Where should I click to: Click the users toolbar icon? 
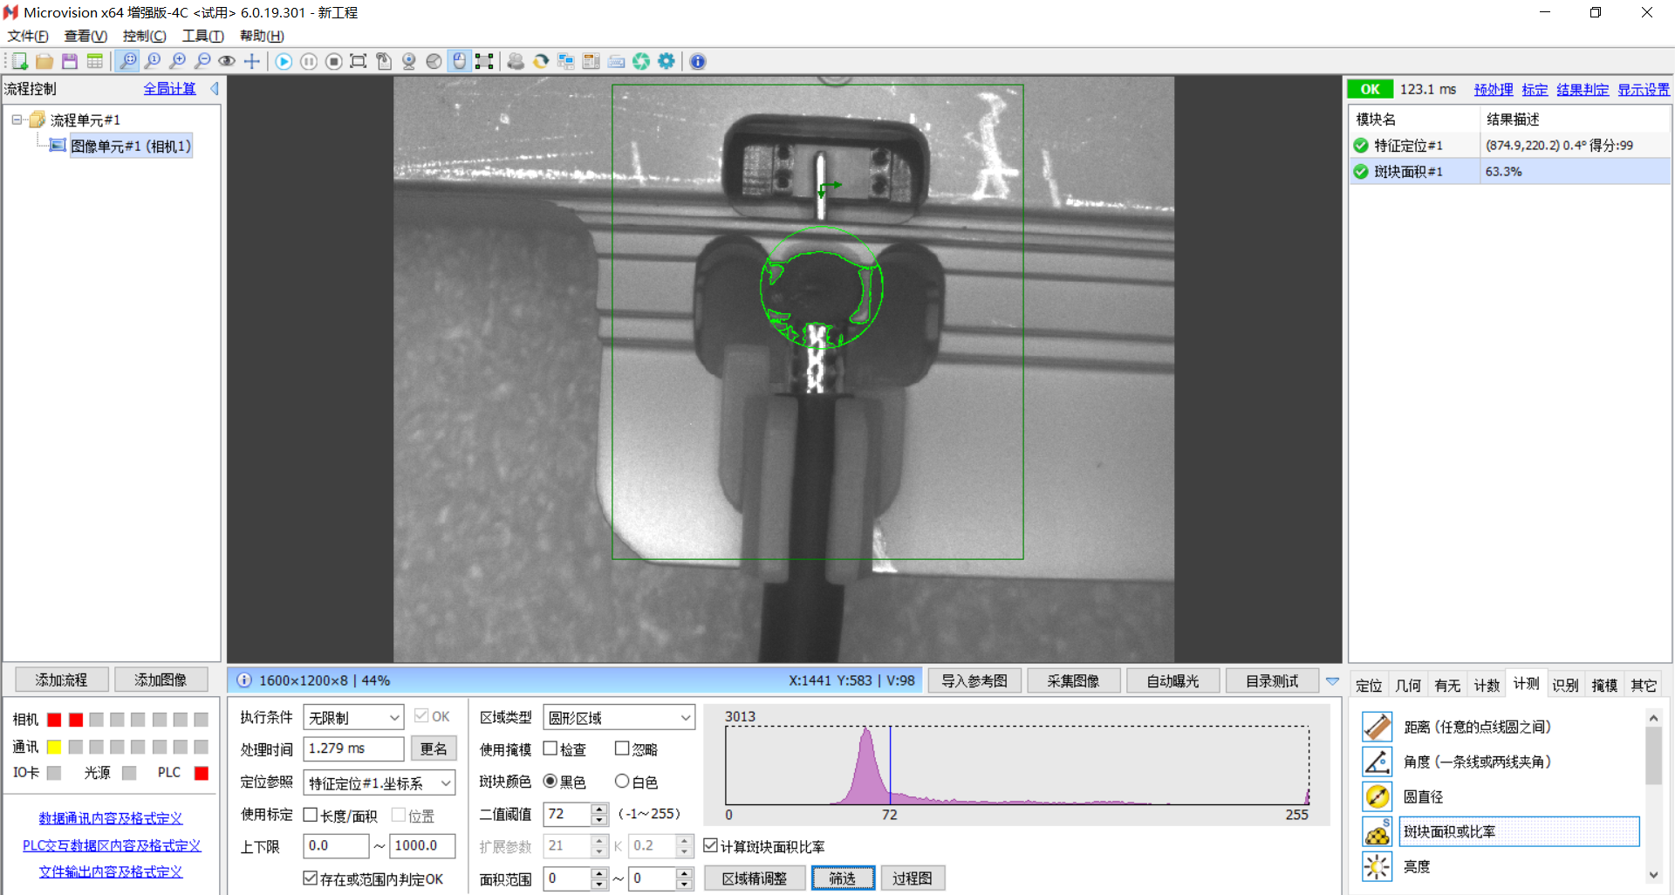(516, 61)
